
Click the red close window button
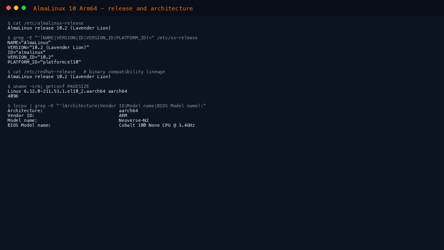(x=8, y=8)
